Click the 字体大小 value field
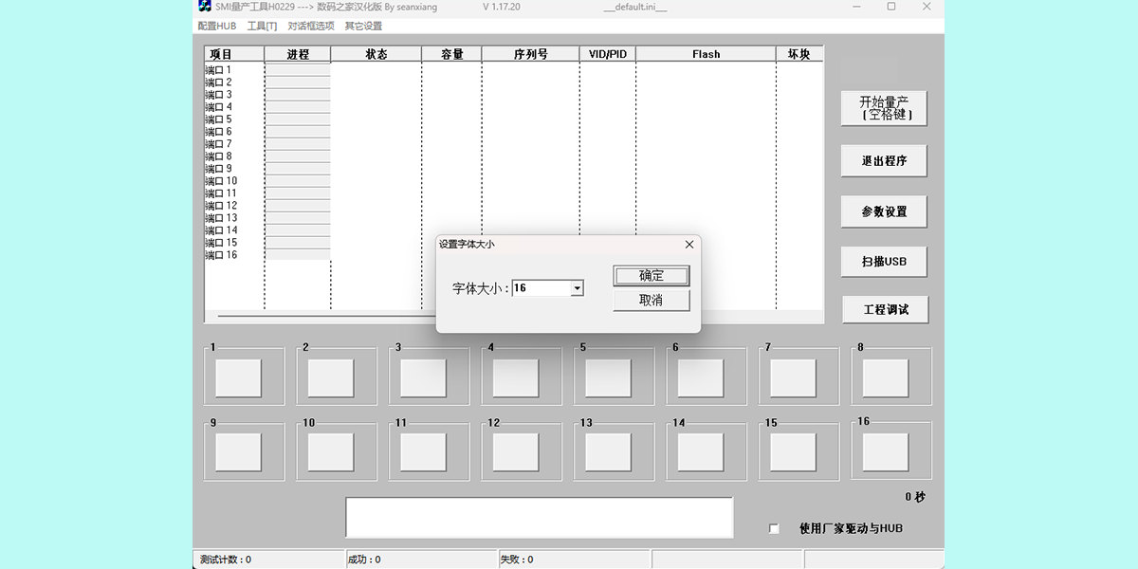This screenshot has width=1138, height=569. tap(541, 288)
